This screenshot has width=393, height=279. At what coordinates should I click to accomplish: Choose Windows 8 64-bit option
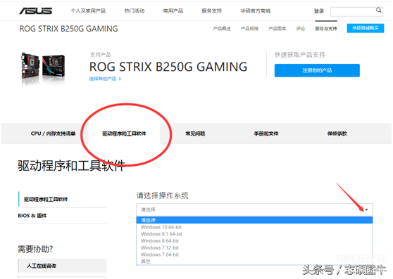254,241
